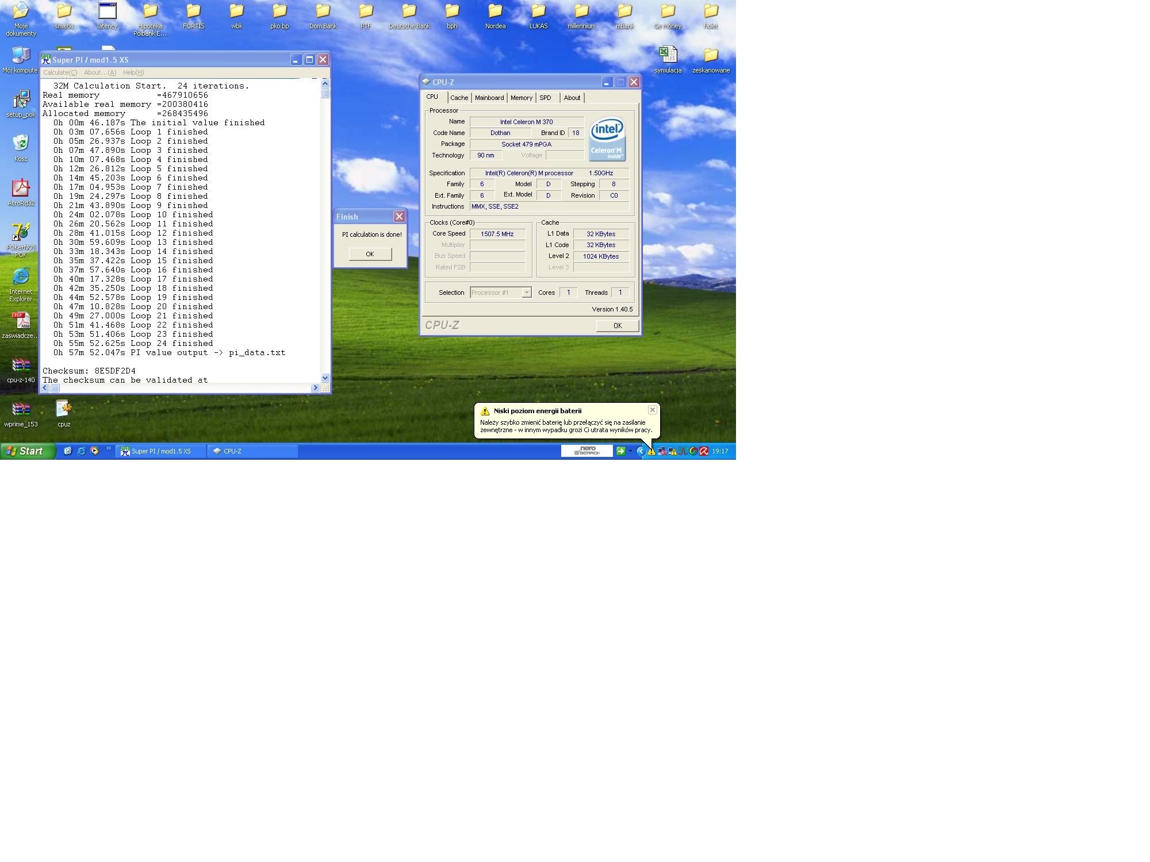This screenshot has height=862, width=1150.
Task: Switch to the About tab in CPU-Z
Action: (x=572, y=98)
